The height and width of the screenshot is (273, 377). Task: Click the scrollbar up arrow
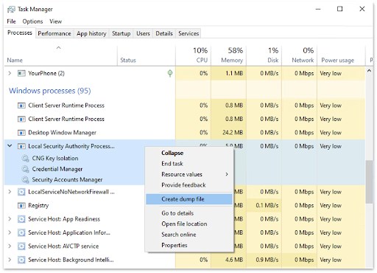tap(369, 71)
